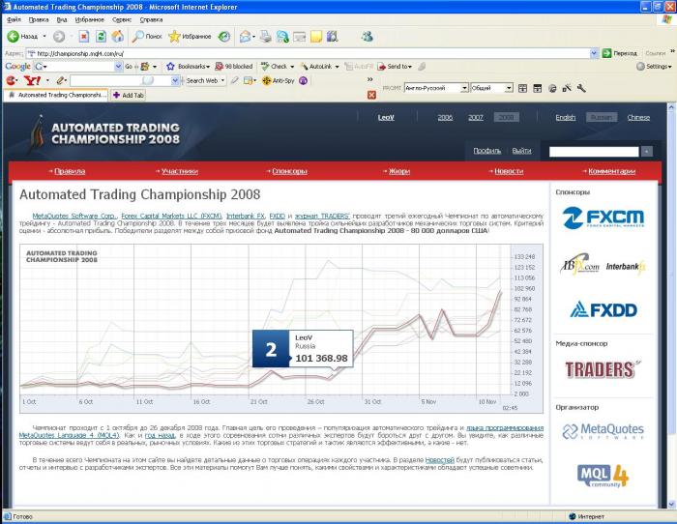Image resolution: width=677 pixels, height=524 pixels.
Task: Click the Stop loading icon
Action: coord(84,37)
